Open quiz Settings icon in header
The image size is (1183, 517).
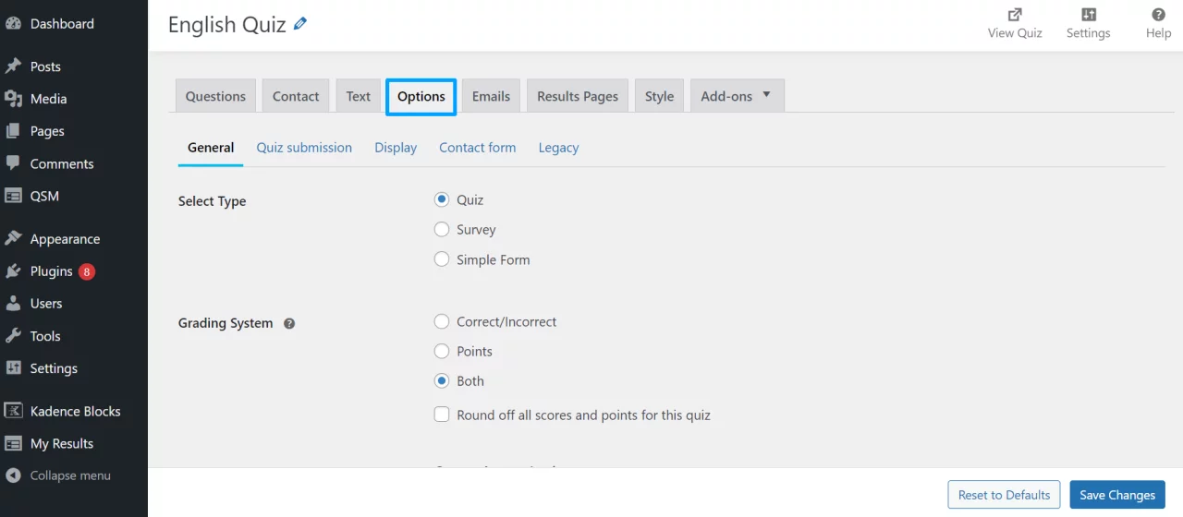coord(1089,14)
